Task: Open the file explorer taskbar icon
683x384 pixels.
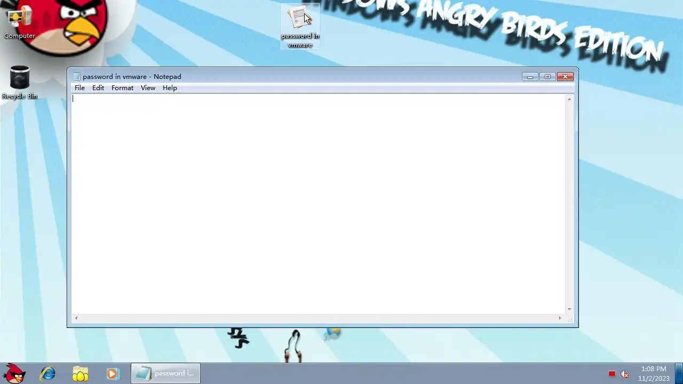Action: (x=81, y=373)
